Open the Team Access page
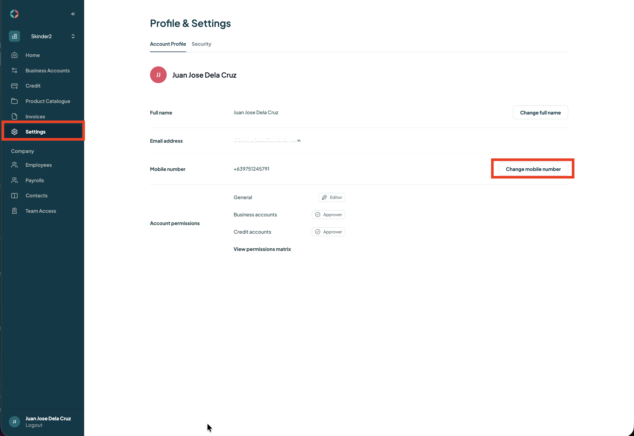This screenshot has width=634, height=436. 43,211
